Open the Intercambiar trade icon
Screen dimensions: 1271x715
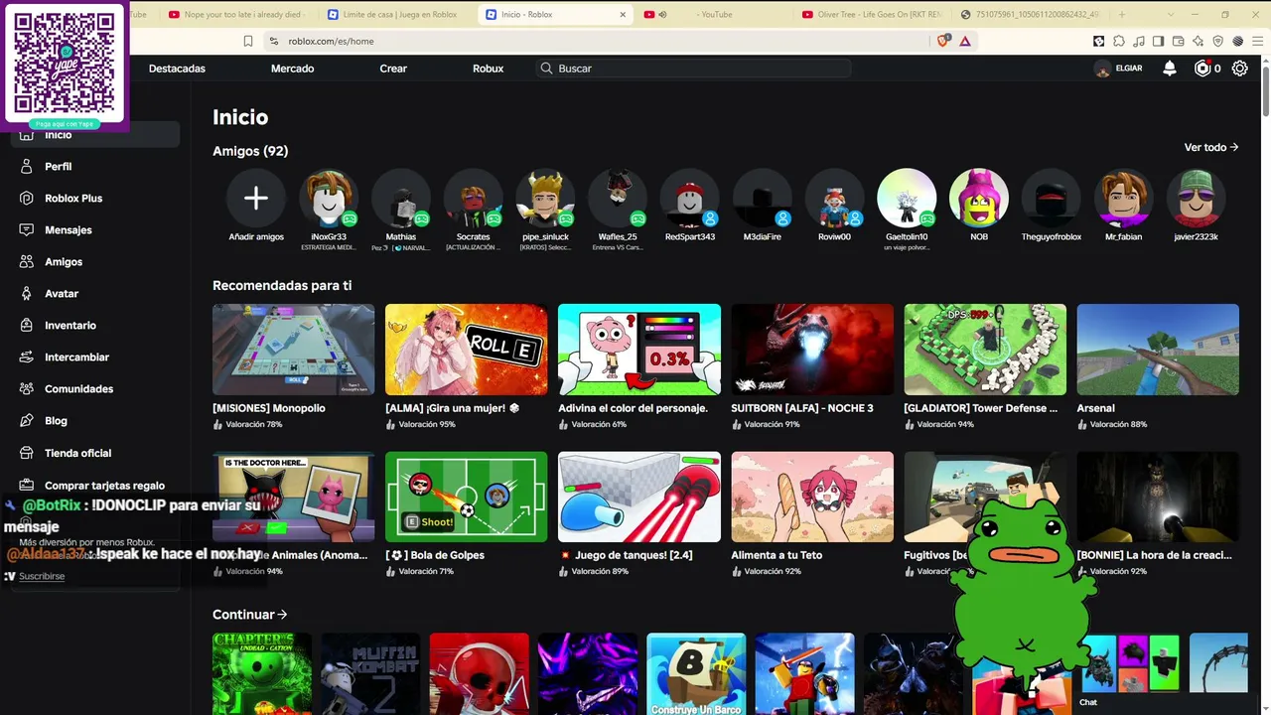click(x=27, y=357)
